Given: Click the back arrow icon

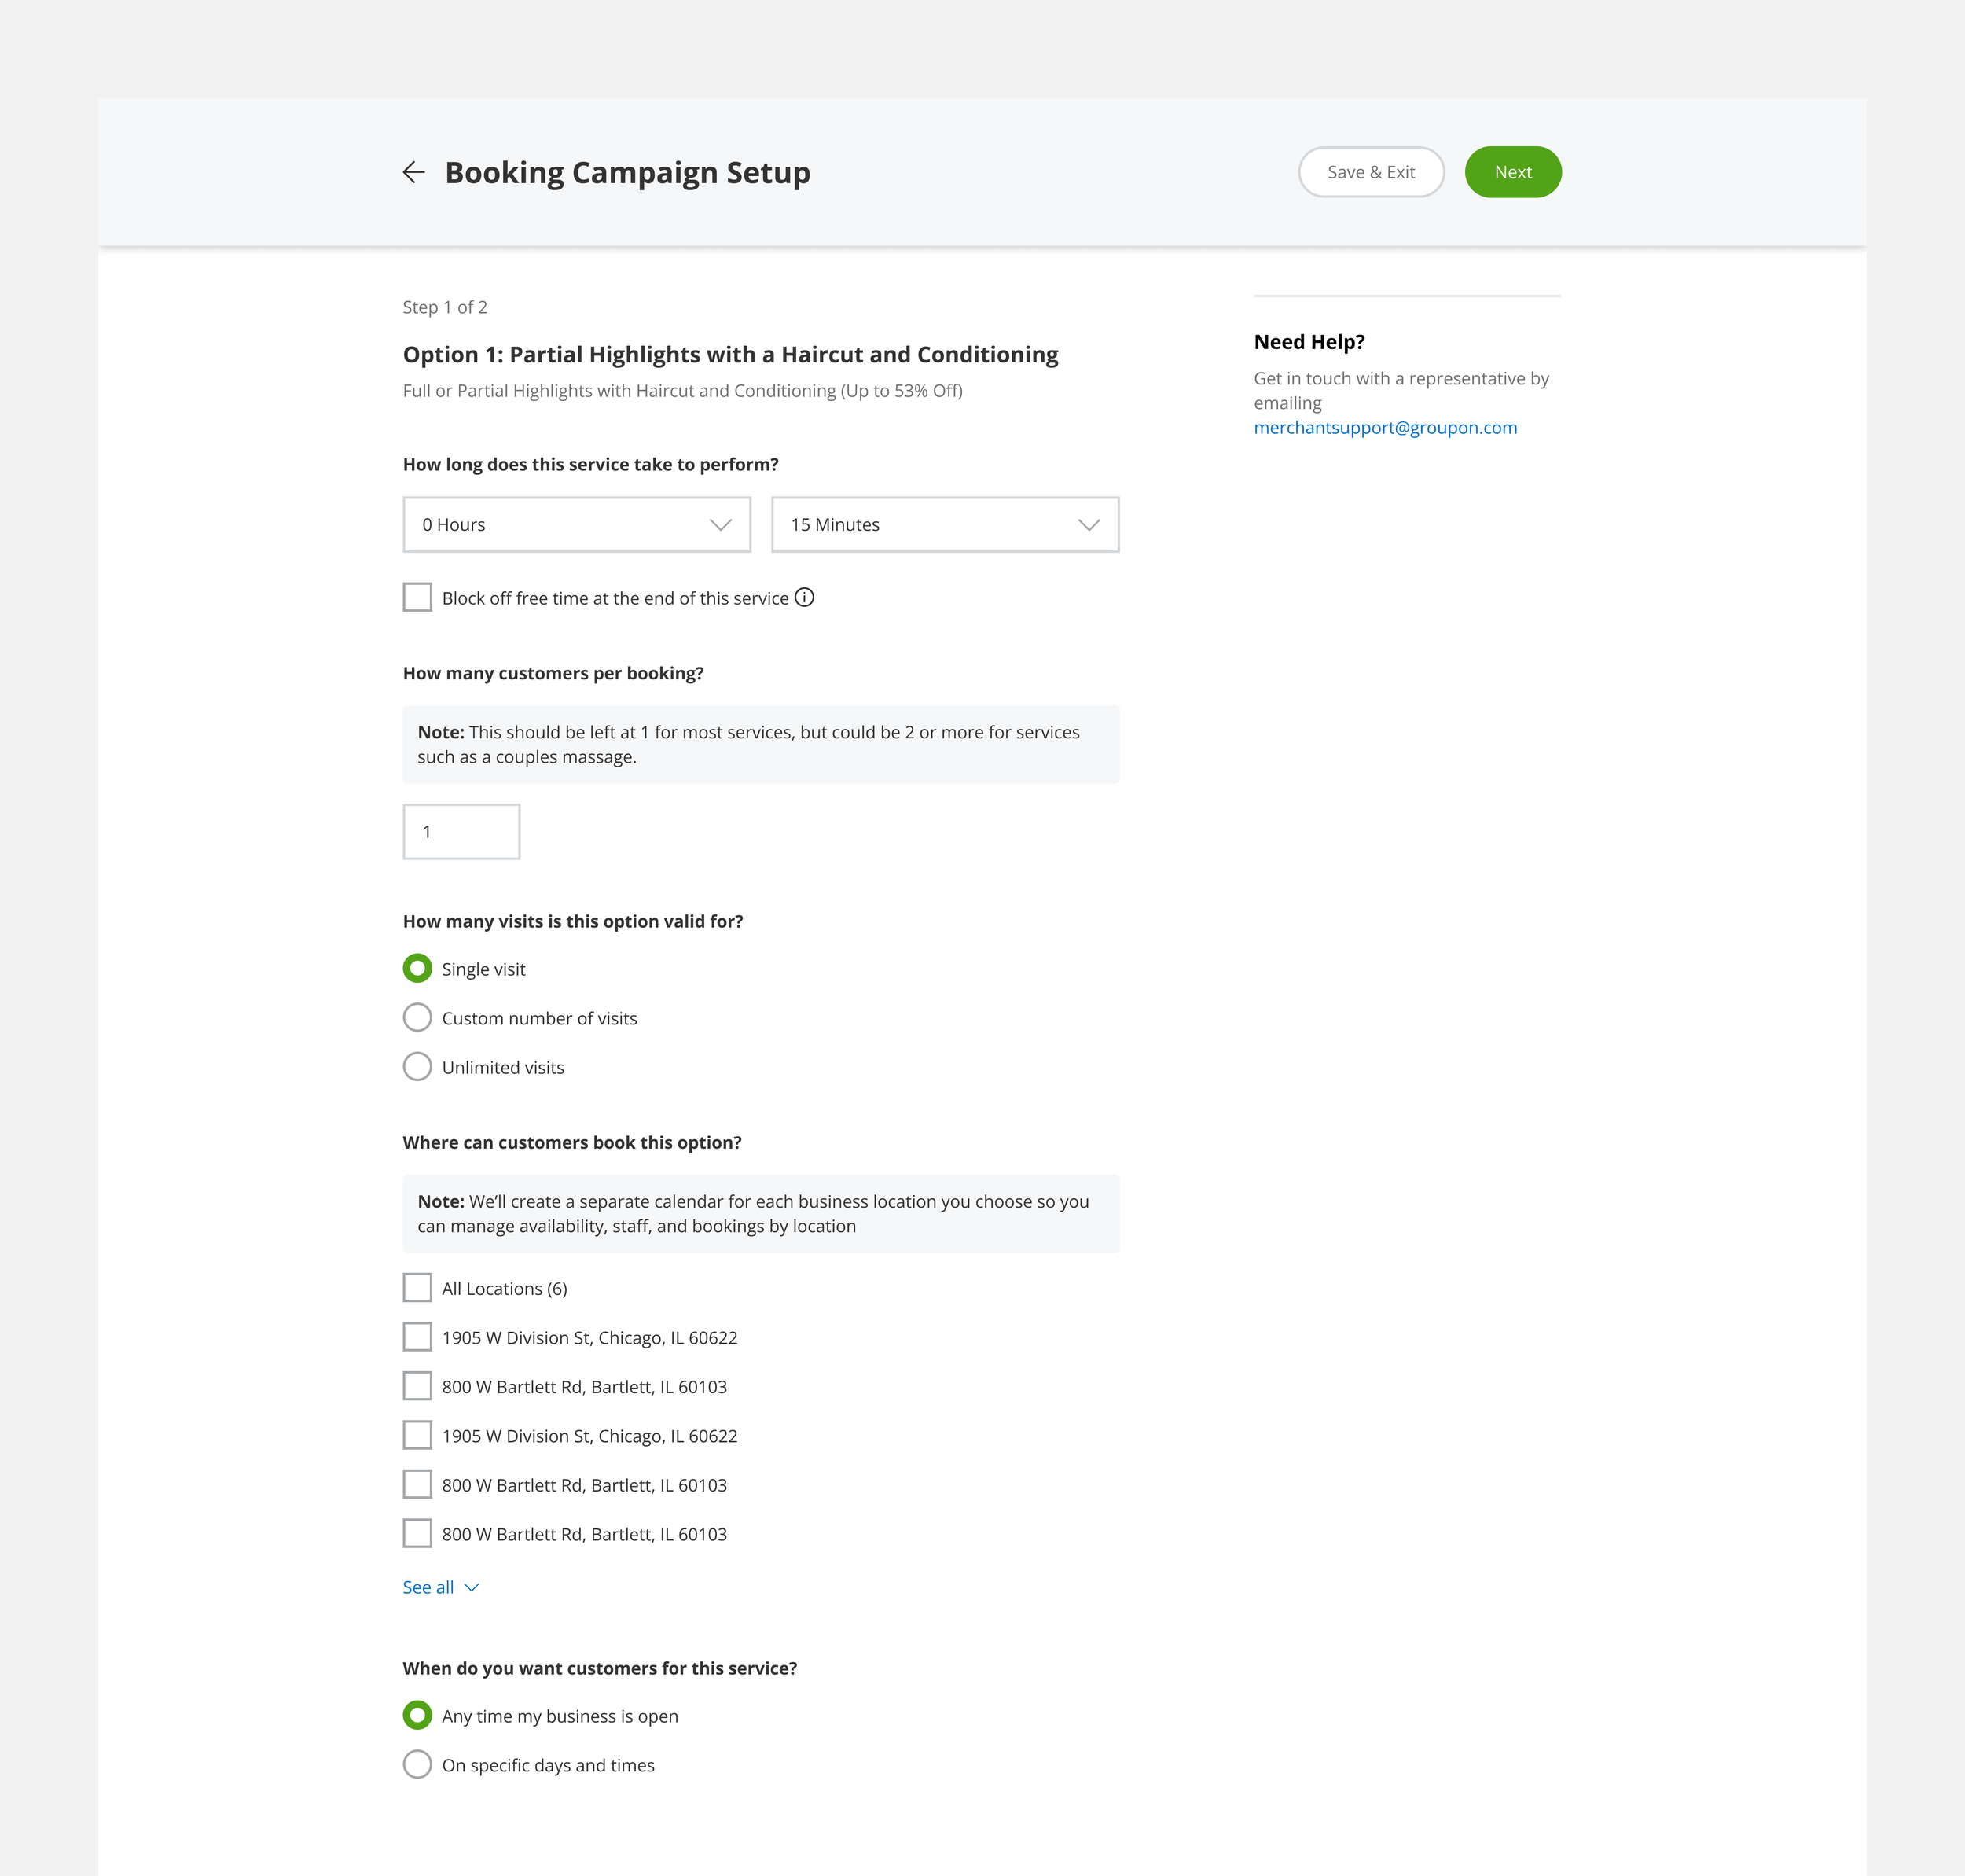Looking at the screenshot, I should [x=416, y=172].
